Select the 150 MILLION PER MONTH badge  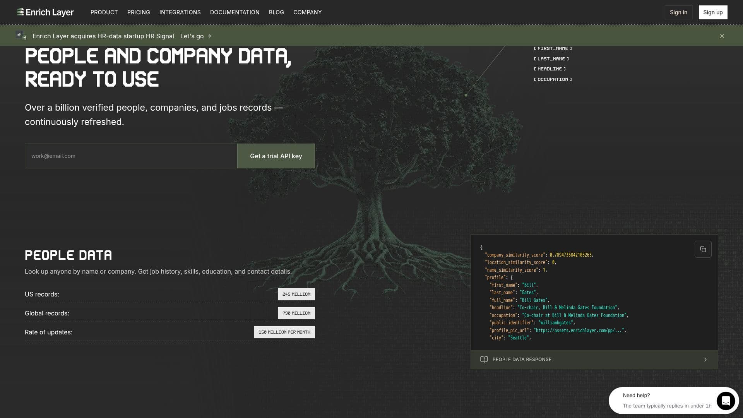[x=284, y=332]
